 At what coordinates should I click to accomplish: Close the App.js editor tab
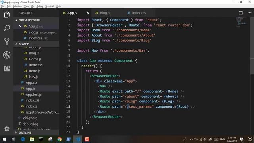click(87, 13)
